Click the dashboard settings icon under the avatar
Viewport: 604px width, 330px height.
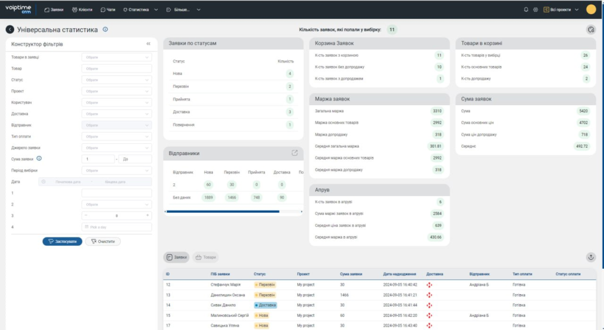click(x=591, y=29)
